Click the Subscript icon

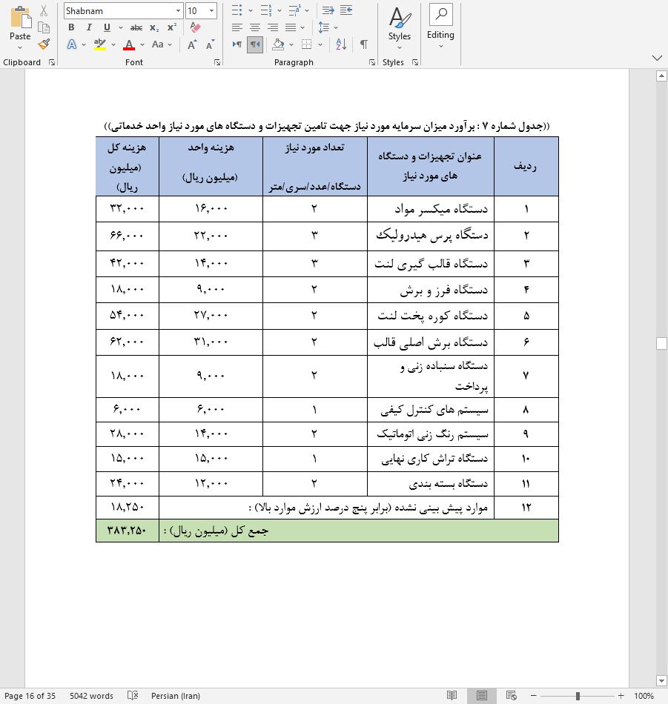pos(153,27)
